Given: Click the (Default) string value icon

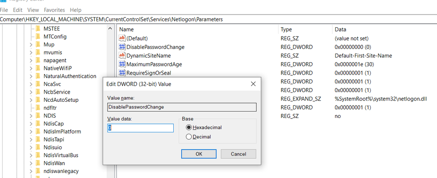Looking at the screenshot, I should click(x=122, y=38).
